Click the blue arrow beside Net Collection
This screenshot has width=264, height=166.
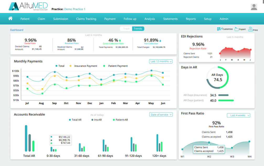coord(160,41)
